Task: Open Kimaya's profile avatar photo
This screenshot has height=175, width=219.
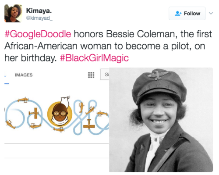Action: 13,13
